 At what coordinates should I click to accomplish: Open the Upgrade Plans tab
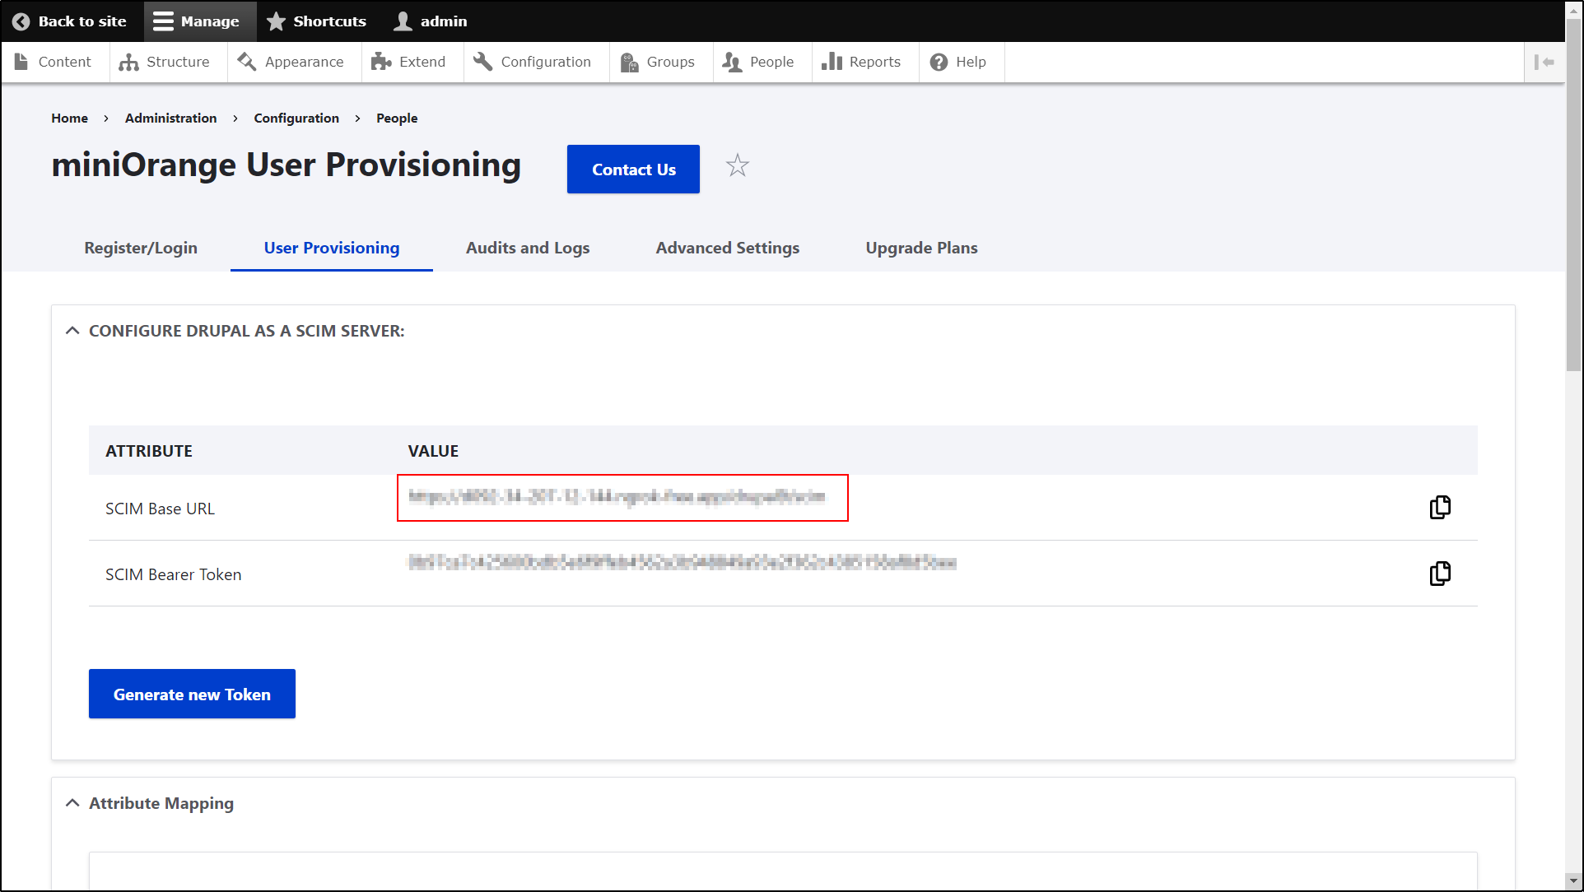pyautogui.click(x=921, y=248)
